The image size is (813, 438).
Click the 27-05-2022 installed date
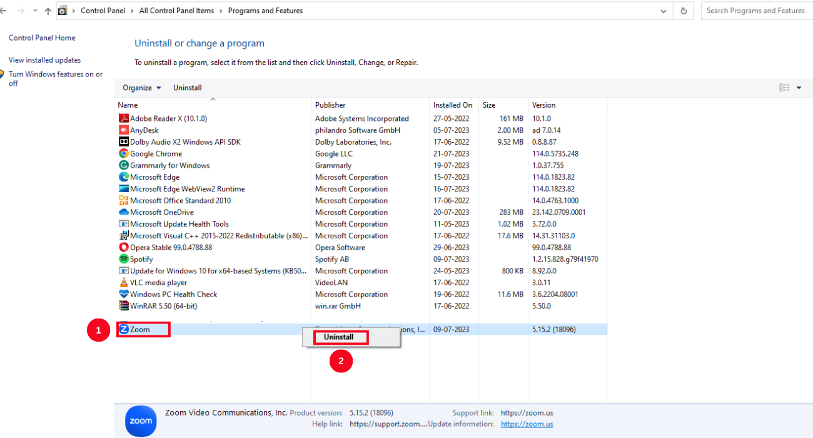[x=451, y=118]
